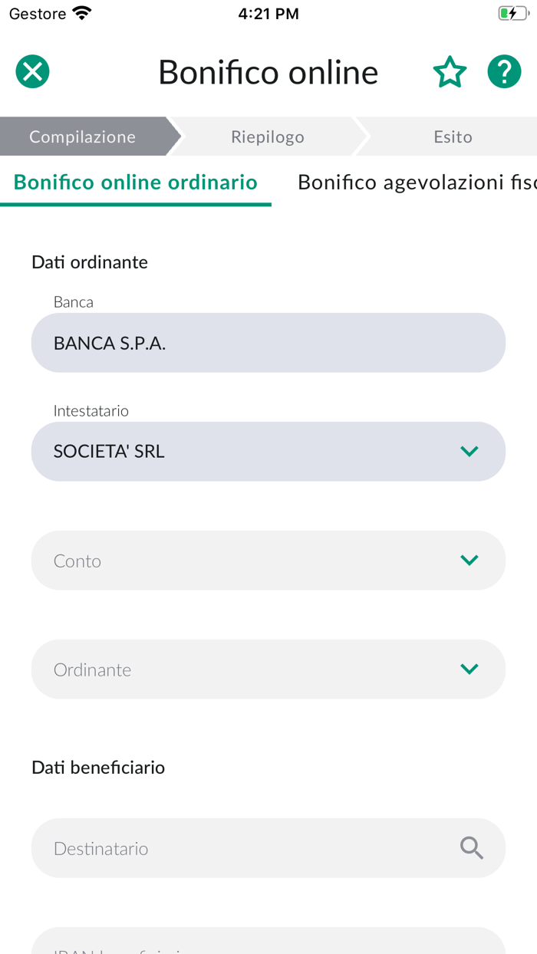537x954 pixels.
Task: Tap the Dati beneficiario section heading
Action: 98,767
